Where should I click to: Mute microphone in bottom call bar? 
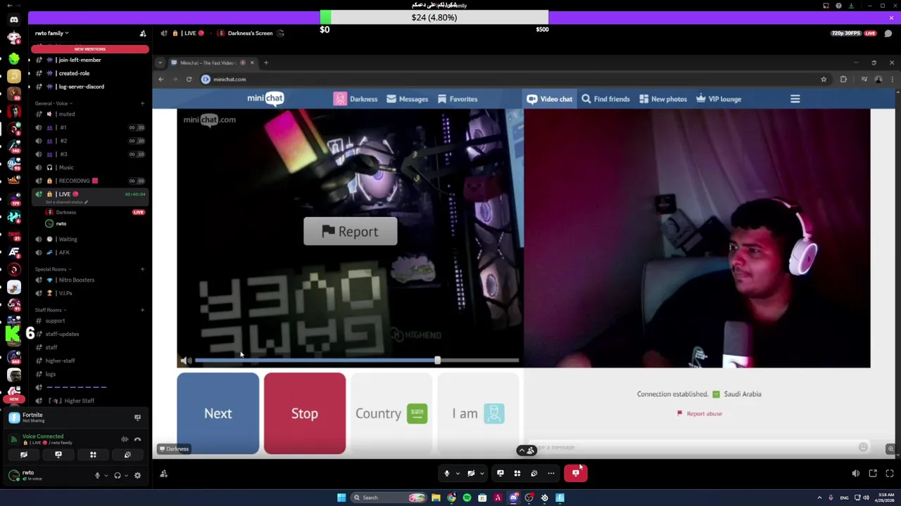[x=446, y=473]
